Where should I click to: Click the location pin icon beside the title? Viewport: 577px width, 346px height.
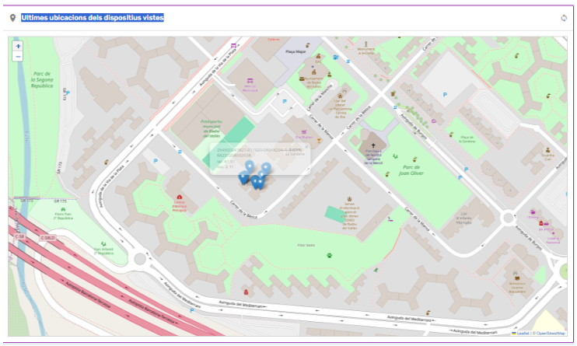click(12, 17)
